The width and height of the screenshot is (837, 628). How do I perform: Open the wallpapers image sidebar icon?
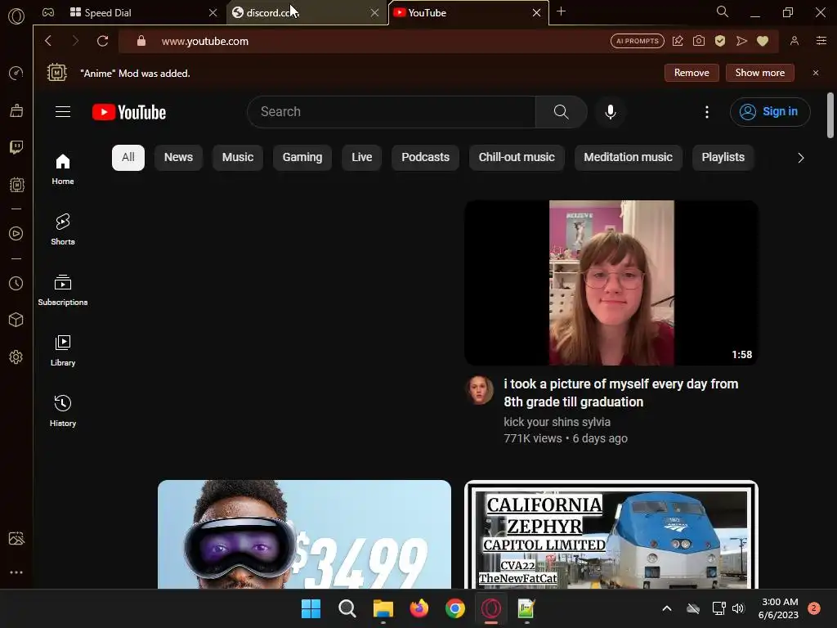16,538
